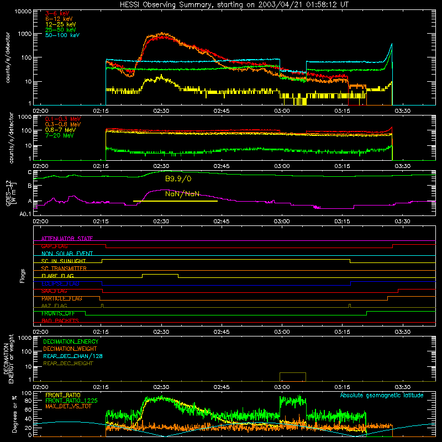The width and height of the screenshot is (442, 442).
Task: Click the raised FLARE_FLAG segment near 02:30
Action: (160, 274)
